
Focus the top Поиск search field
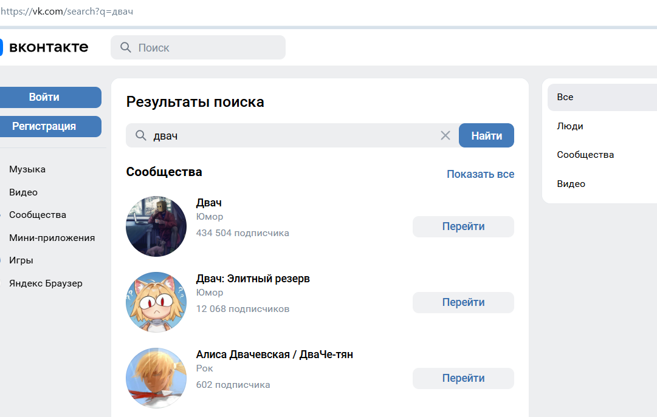coord(198,47)
